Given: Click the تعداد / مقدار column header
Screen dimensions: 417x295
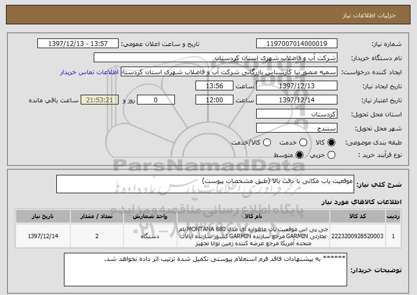Looking at the screenshot, I should (96, 217).
